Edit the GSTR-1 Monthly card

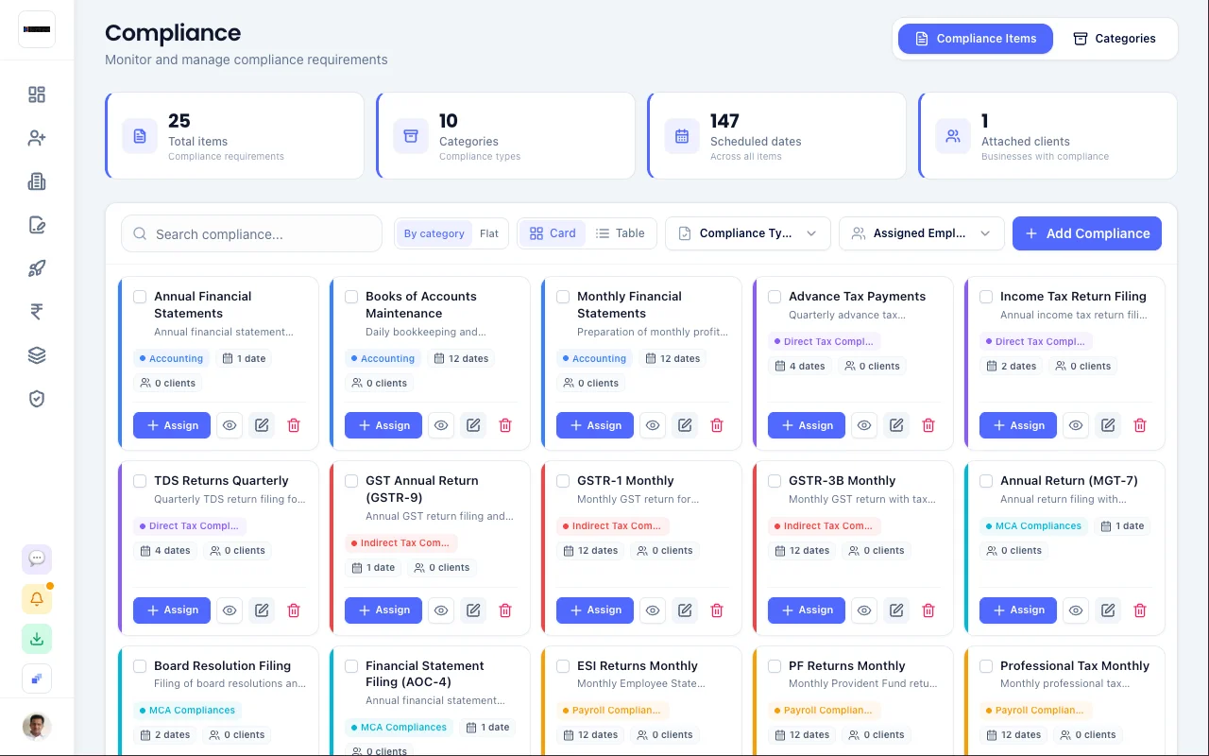[x=685, y=610]
